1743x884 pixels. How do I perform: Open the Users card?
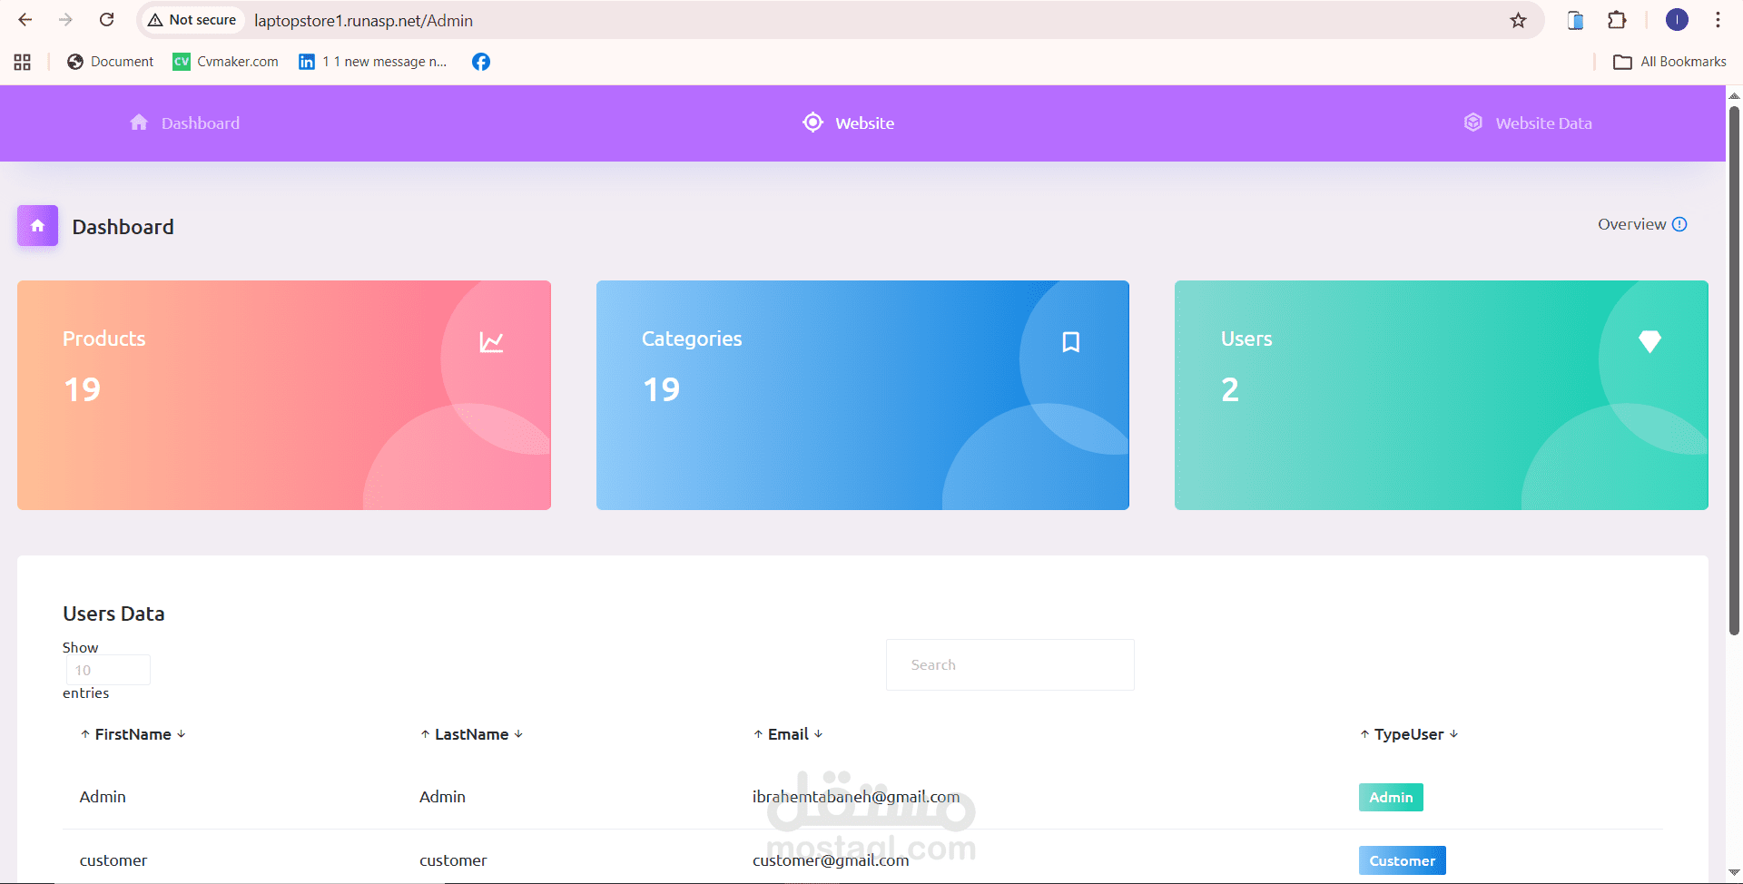pyautogui.click(x=1441, y=395)
